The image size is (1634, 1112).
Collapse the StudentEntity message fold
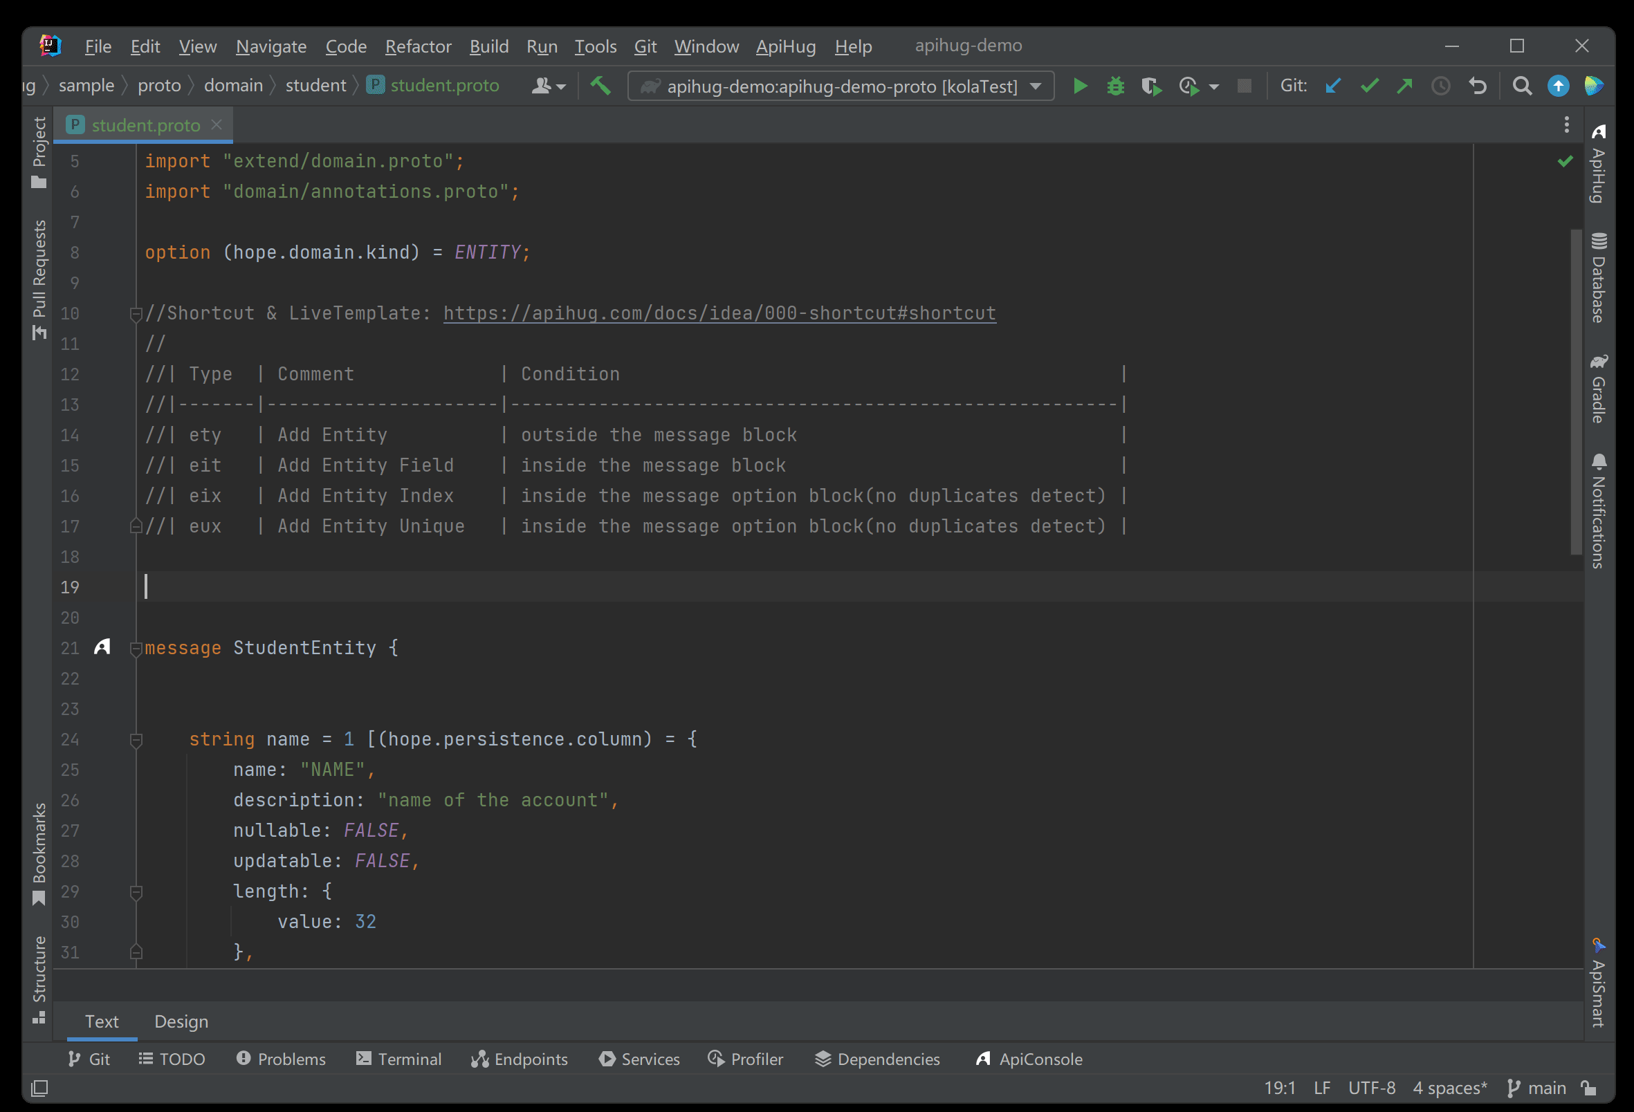pos(136,648)
